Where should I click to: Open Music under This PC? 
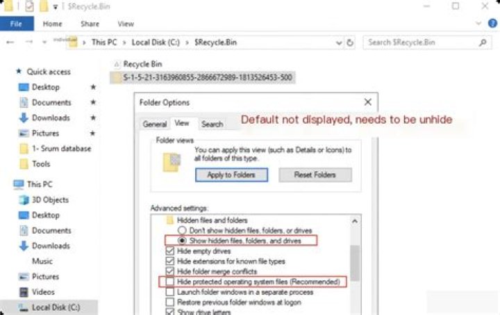[x=42, y=261]
